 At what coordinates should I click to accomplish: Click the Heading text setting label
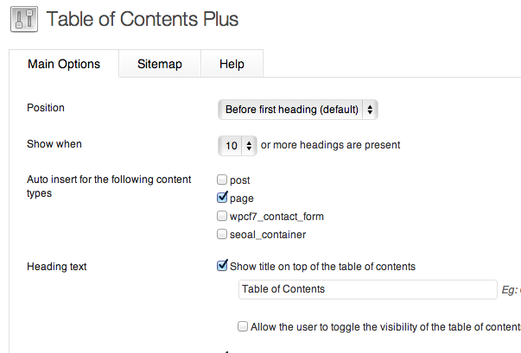57,267
